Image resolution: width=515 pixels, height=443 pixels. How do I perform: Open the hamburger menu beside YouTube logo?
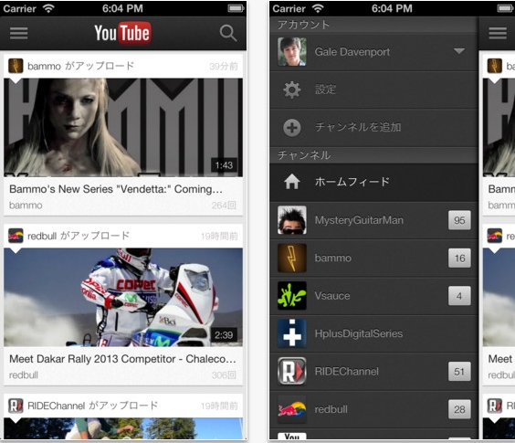[19, 33]
